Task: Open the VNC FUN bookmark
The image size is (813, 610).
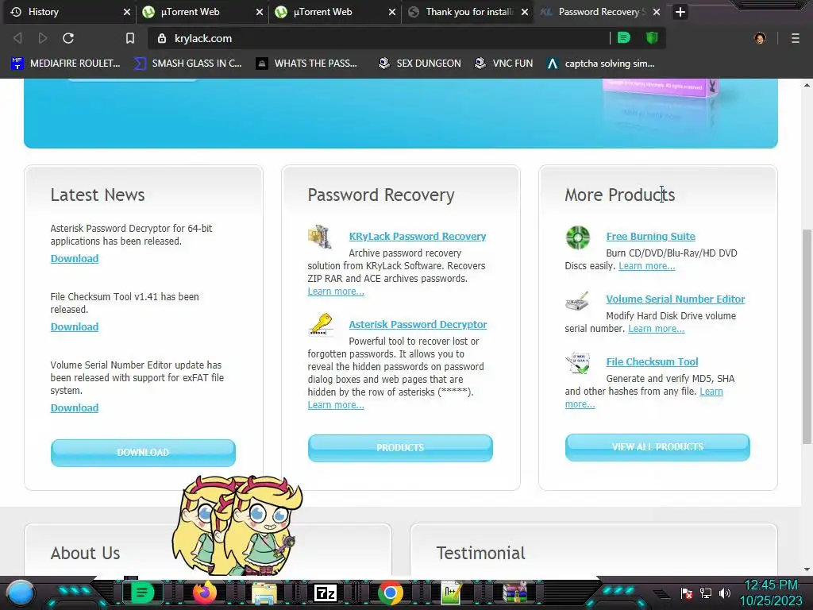Action: (504, 64)
